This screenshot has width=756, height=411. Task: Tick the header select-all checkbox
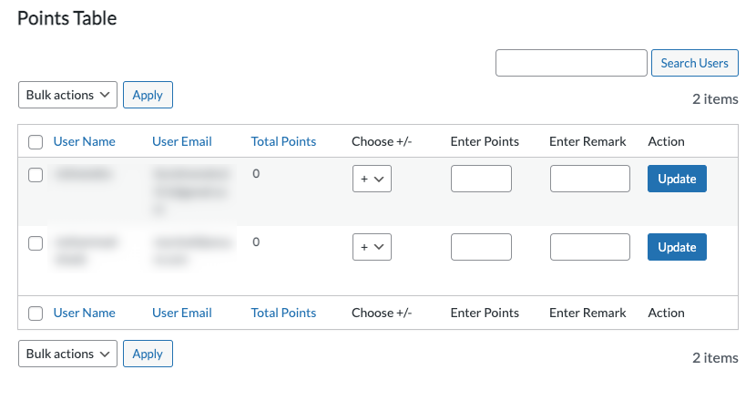point(36,142)
